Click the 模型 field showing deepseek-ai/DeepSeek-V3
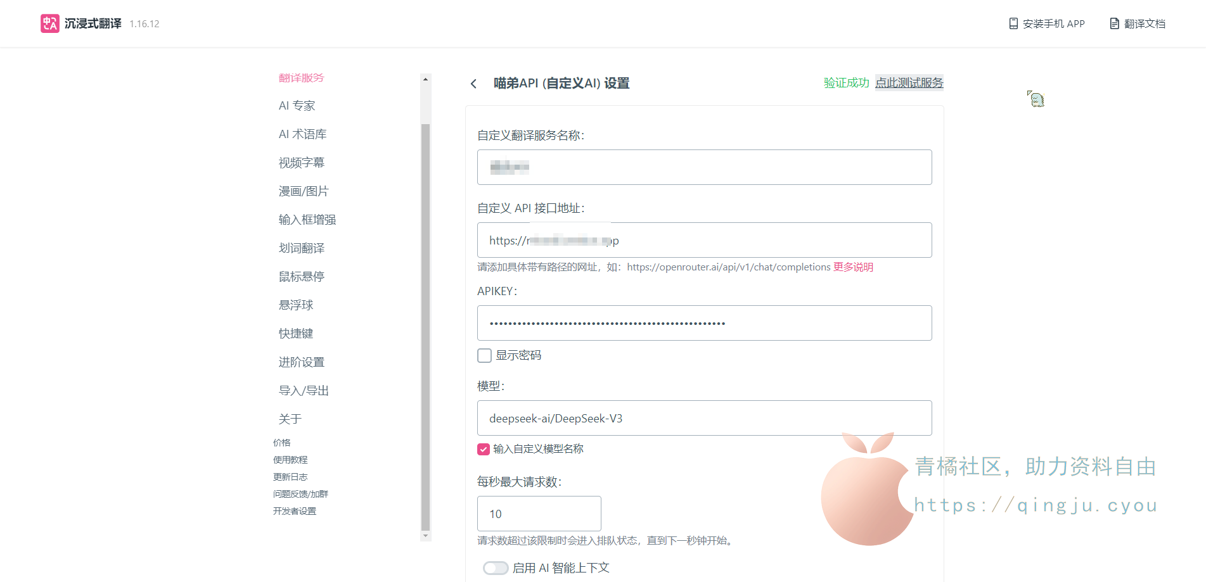 [704, 418]
